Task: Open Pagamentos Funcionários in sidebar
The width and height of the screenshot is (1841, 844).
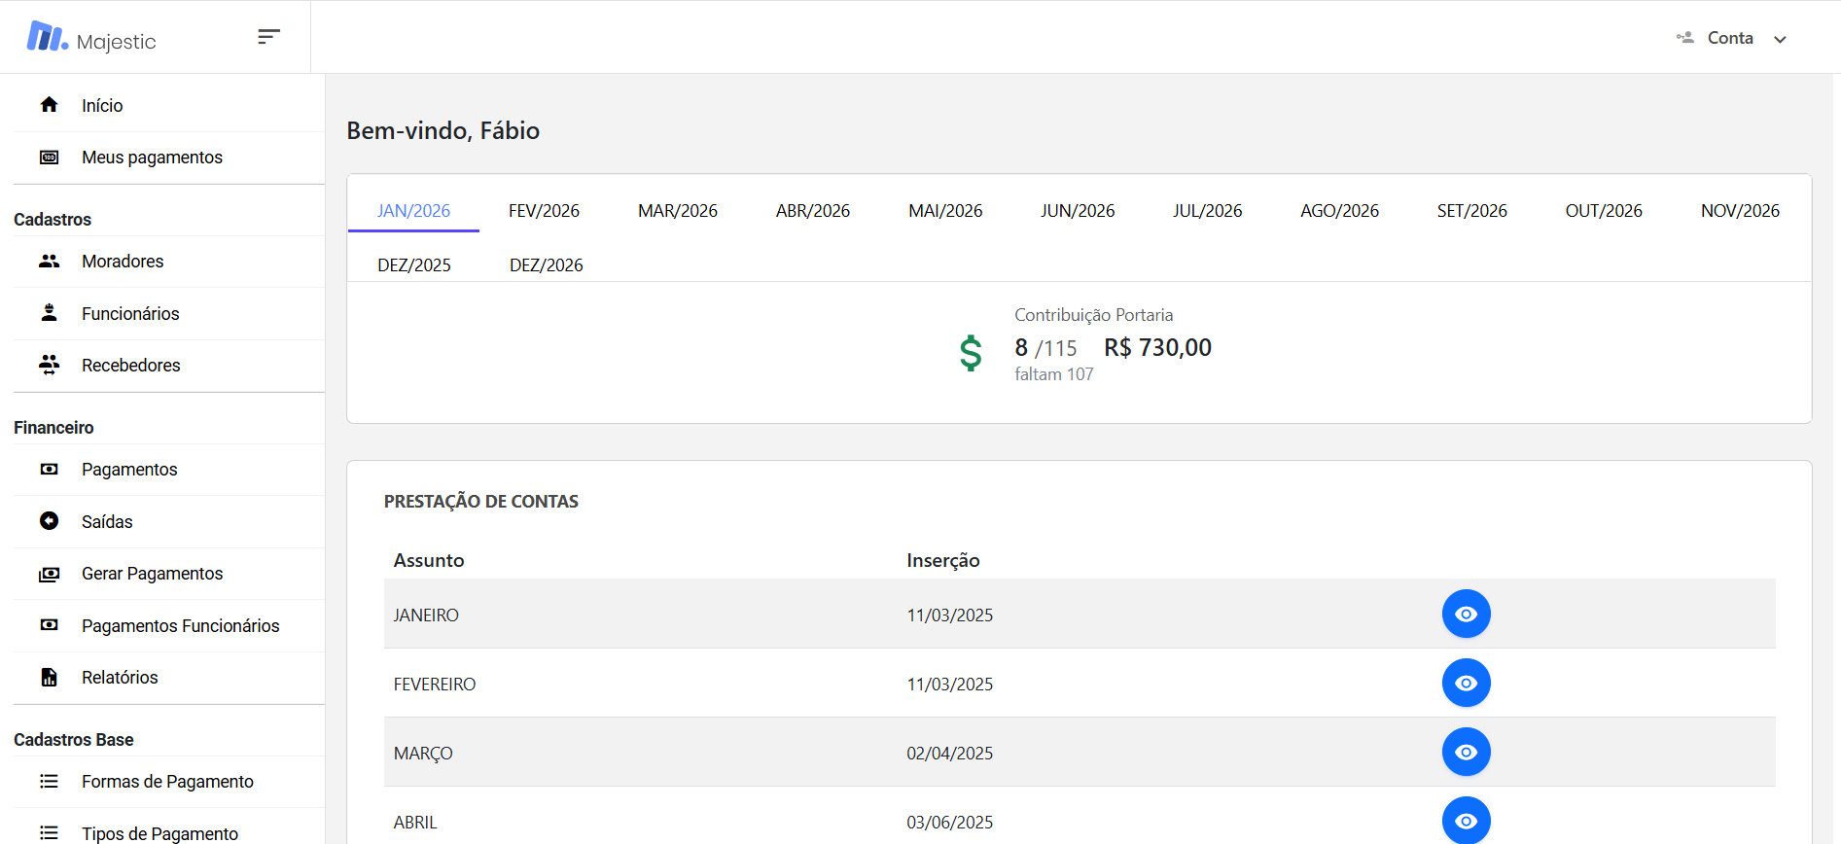Action: [x=180, y=626]
